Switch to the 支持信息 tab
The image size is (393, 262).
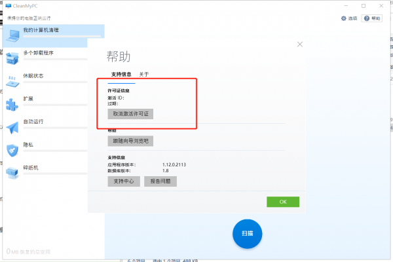coord(121,74)
